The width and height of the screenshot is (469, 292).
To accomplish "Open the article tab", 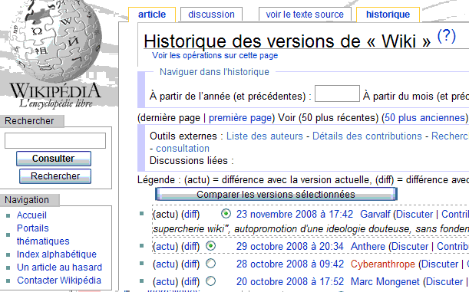I will [152, 15].
